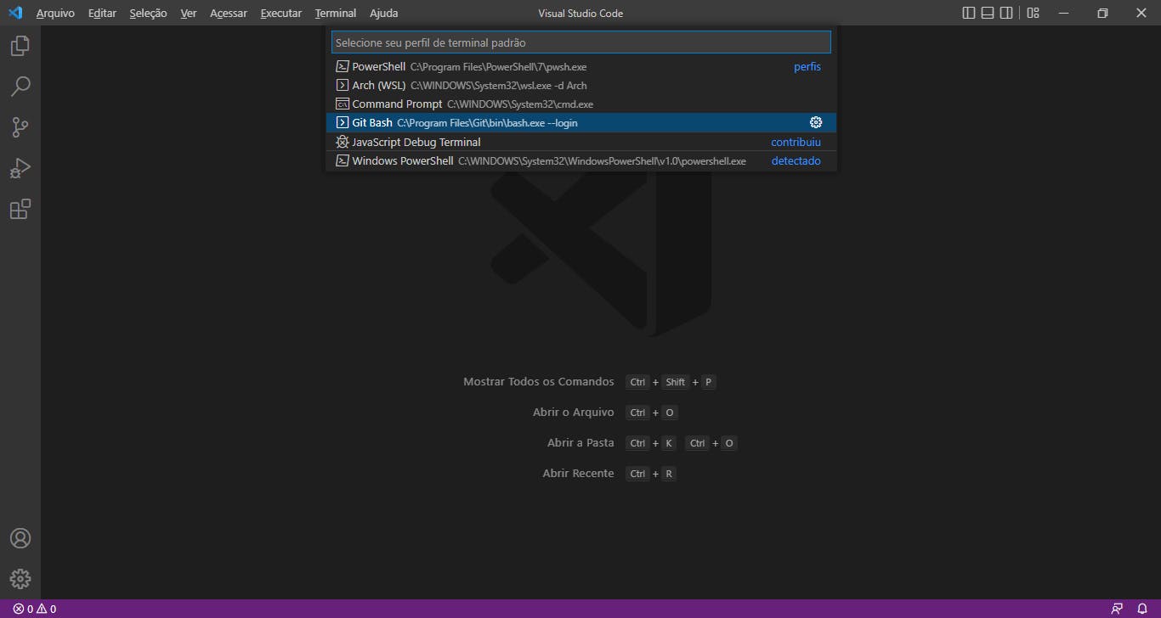Toggle the primary sidebar layout icon
This screenshot has height=618, width=1161.
tap(969, 13)
